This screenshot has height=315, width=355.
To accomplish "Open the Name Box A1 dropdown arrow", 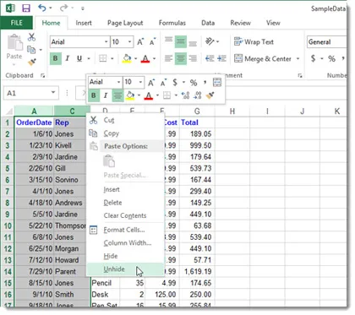I will coord(53,93).
